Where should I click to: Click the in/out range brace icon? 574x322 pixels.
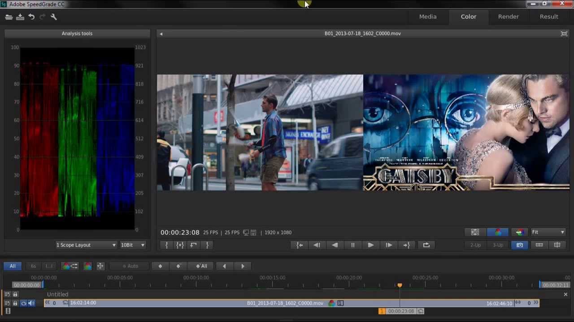click(x=180, y=245)
